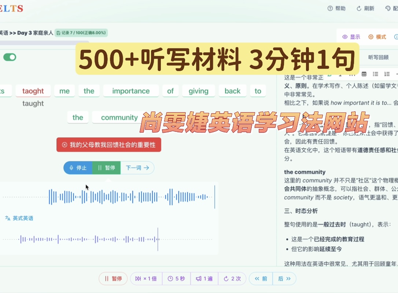Apply bullet list formatting in the editor toolbar

(375, 74)
